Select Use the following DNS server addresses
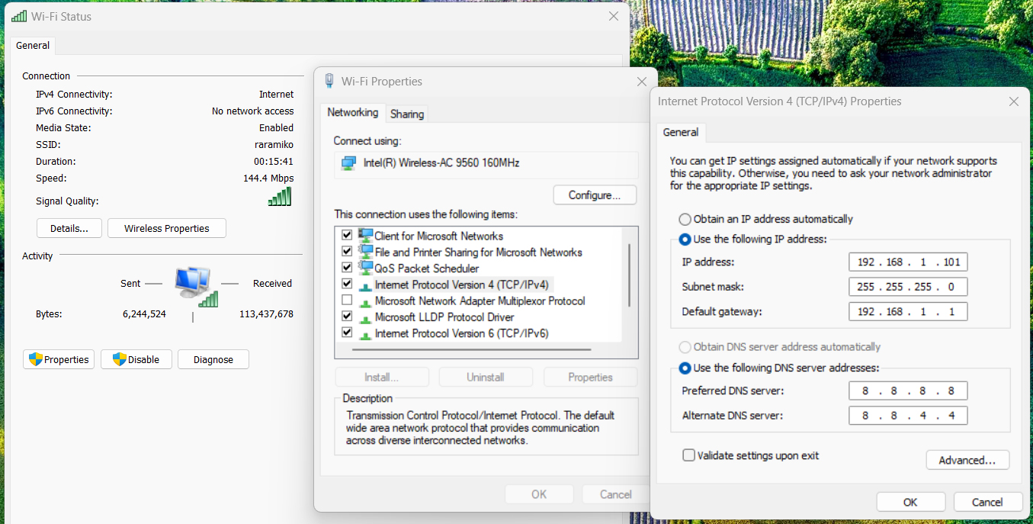The height and width of the screenshot is (524, 1033). (685, 368)
